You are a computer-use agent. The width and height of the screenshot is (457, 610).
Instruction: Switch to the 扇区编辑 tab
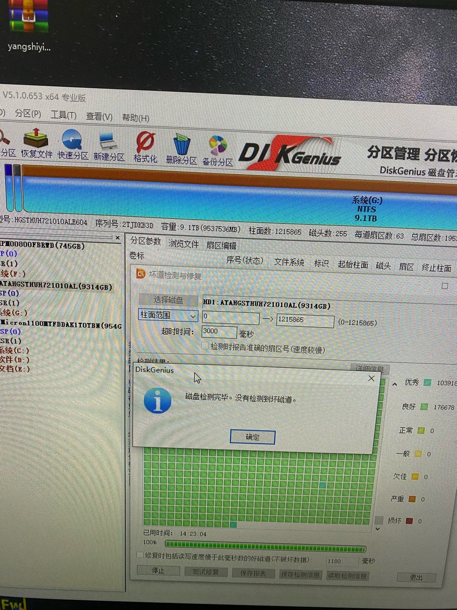[221, 246]
